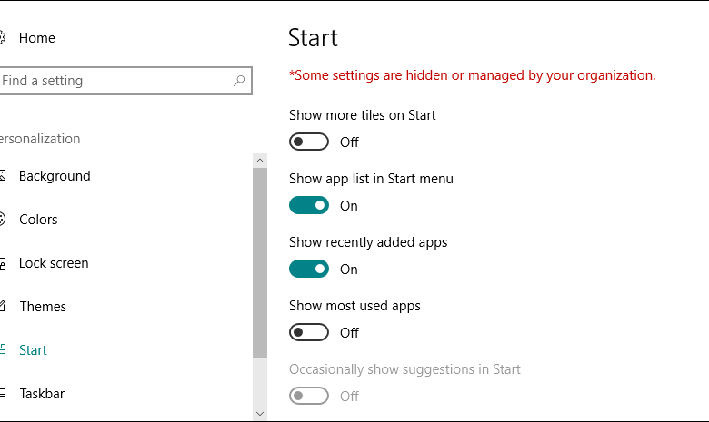The height and width of the screenshot is (422, 709).
Task: Click the sidebar scrollbar thumb
Action: click(x=260, y=263)
